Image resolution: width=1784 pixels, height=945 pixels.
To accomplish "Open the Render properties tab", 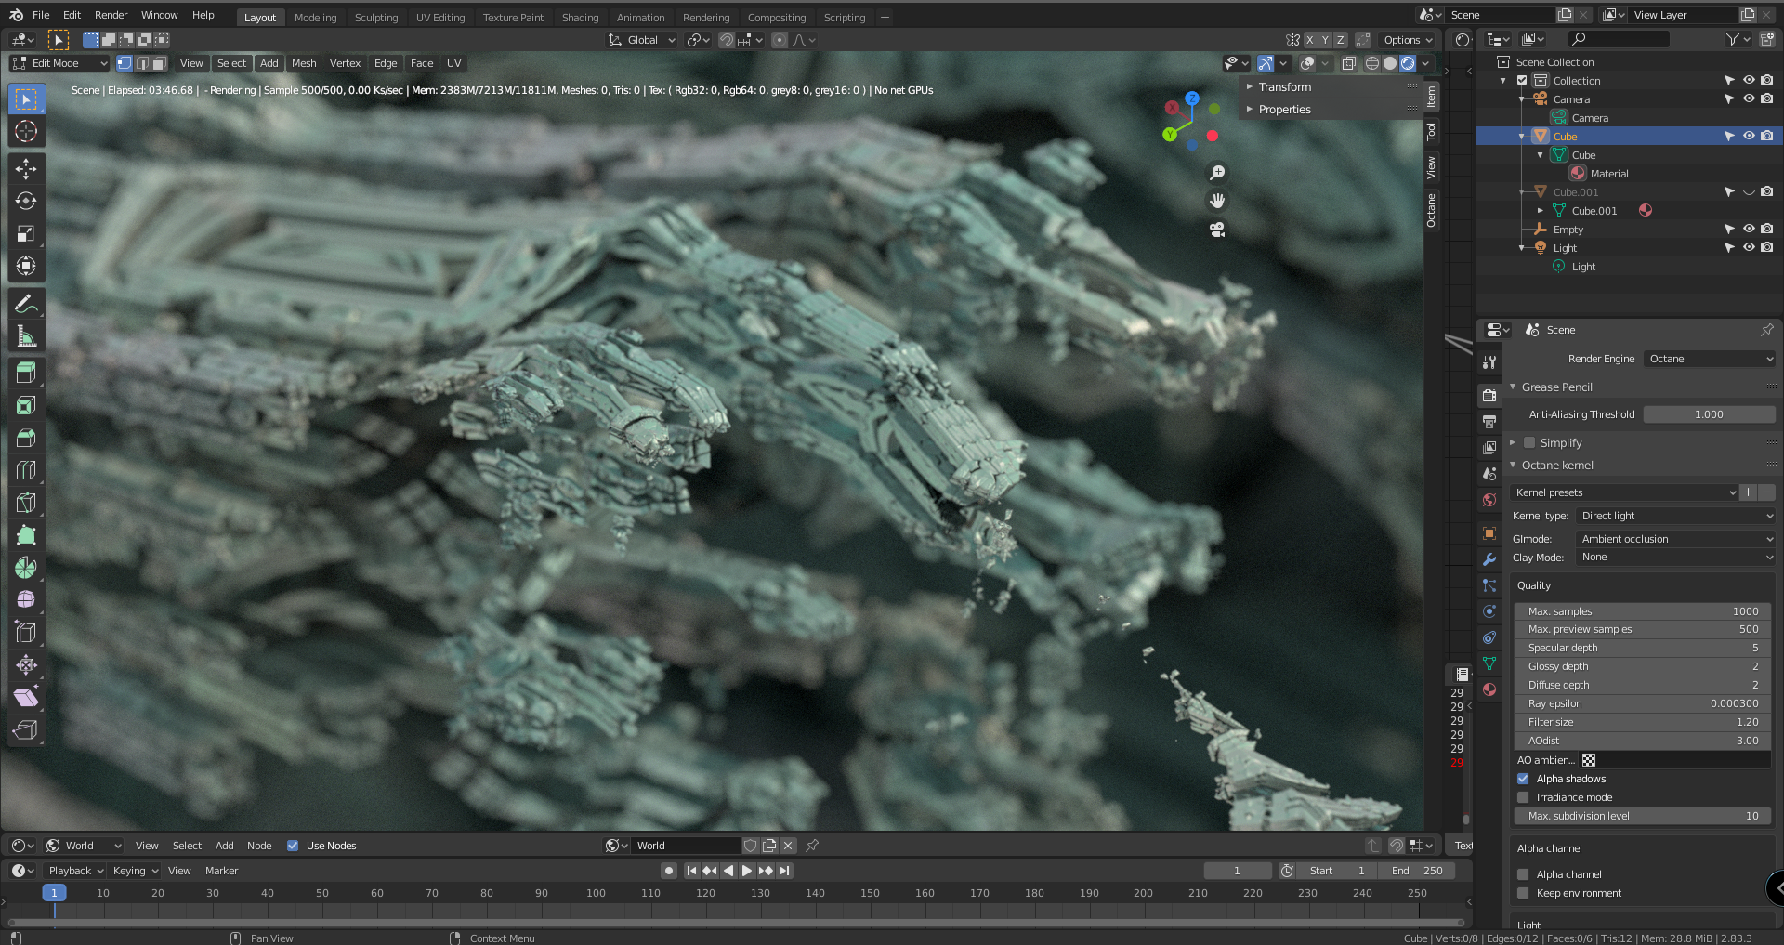I will tap(1489, 395).
